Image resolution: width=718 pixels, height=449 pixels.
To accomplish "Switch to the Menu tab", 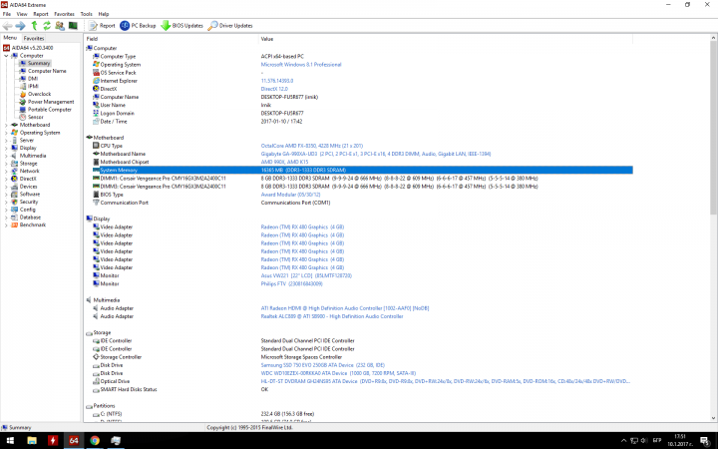I will click(10, 38).
